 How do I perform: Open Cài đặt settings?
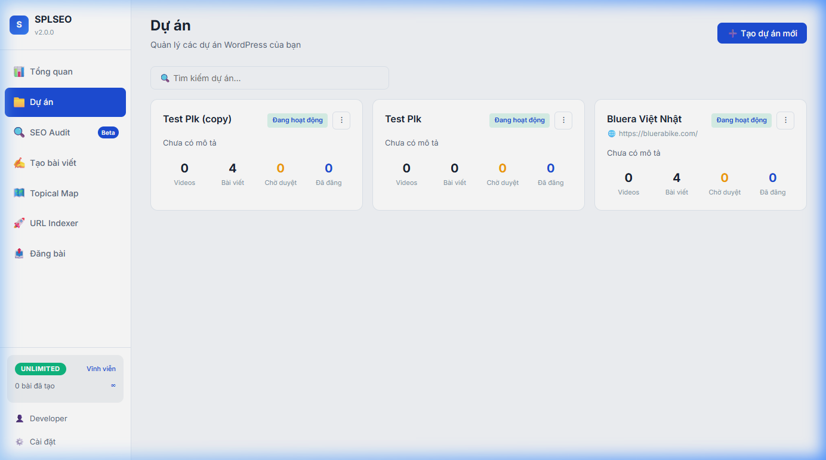pyautogui.click(x=65, y=442)
